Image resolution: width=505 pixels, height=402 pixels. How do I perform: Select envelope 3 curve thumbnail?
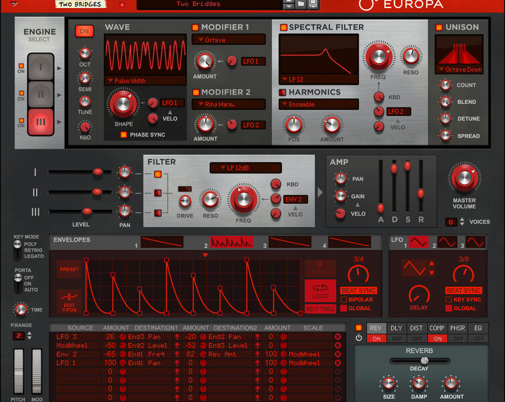[290, 242]
